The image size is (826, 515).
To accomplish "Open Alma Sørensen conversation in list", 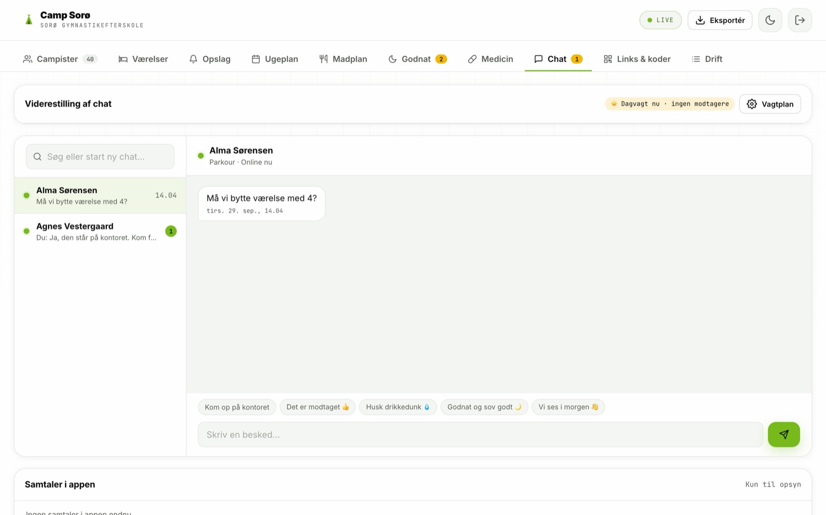I will click(100, 195).
